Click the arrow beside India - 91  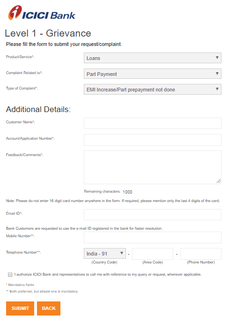tap(122, 253)
